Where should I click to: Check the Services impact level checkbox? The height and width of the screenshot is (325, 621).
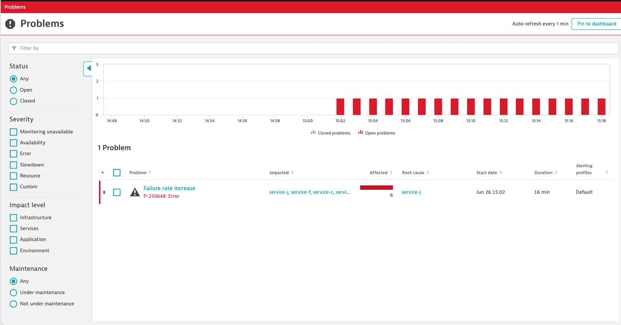(x=13, y=228)
